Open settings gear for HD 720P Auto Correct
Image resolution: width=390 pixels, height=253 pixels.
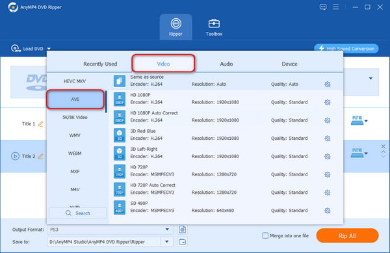coord(328,193)
